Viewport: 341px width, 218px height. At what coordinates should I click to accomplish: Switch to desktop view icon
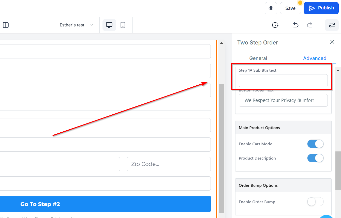pyautogui.click(x=109, y=25)
